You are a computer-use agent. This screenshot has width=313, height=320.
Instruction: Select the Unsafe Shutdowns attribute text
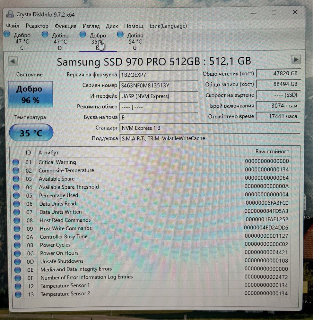click(x=62, y=261)
